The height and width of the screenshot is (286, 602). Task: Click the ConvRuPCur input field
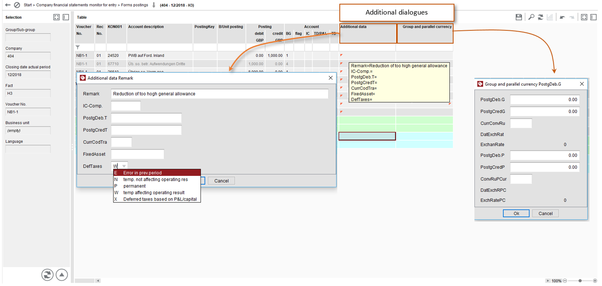coord(521,179)
